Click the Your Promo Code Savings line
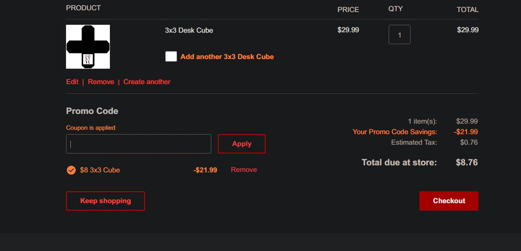 point(395,132)
